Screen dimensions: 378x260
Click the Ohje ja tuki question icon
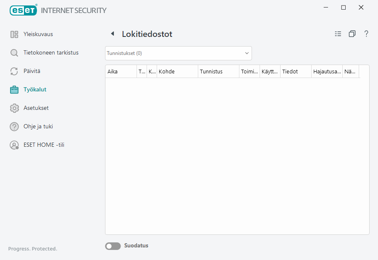pyautogui.click(x=14, y=126)
